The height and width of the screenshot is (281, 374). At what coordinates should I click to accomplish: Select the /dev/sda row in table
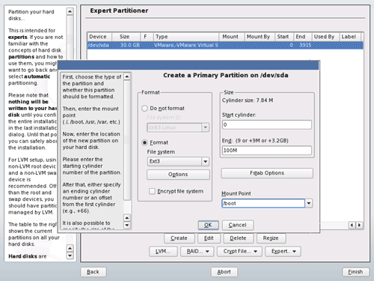point(225,45)
